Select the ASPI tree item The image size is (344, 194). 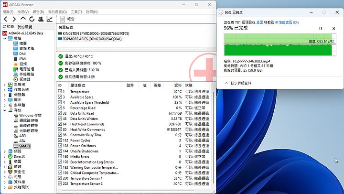click(x=23, y=136)
